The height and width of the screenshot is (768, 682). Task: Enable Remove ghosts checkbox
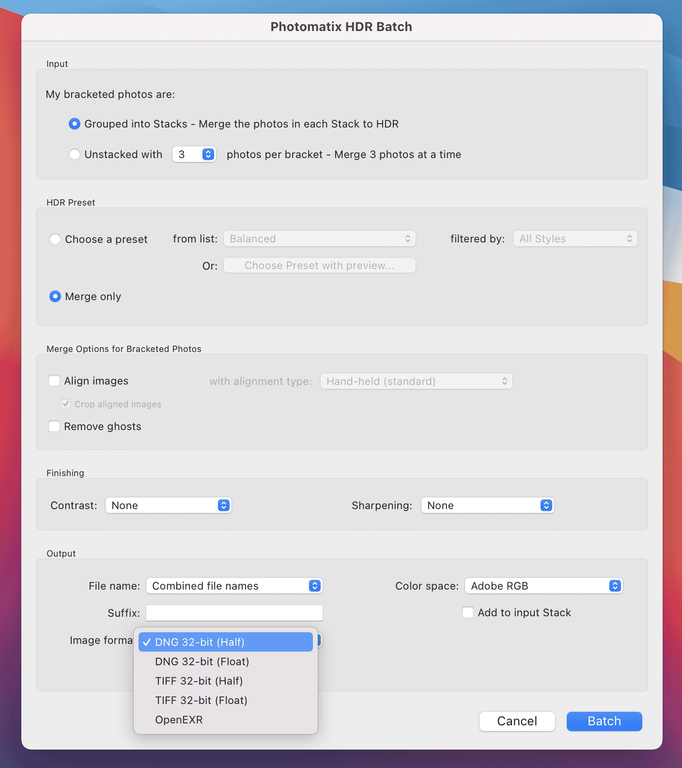(x=54, y=427)
